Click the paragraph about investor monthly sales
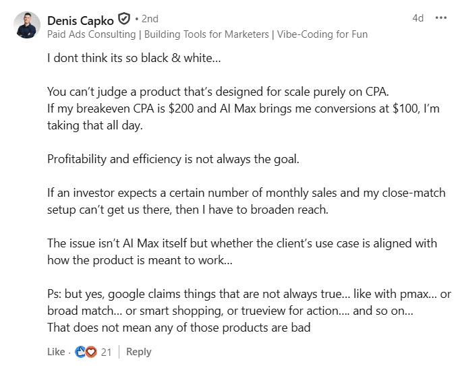 pos(246,193)
